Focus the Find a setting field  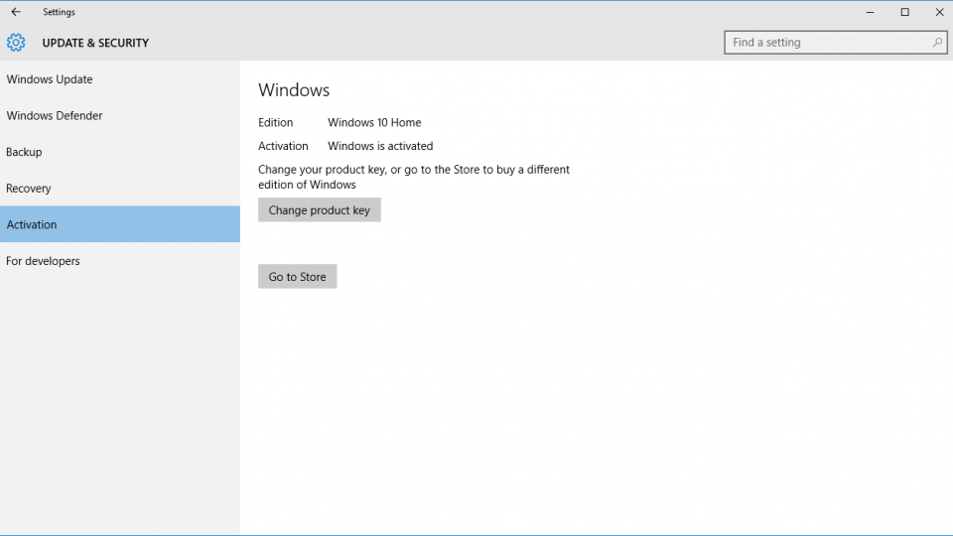pyautogui.click(x=835, y=43)
